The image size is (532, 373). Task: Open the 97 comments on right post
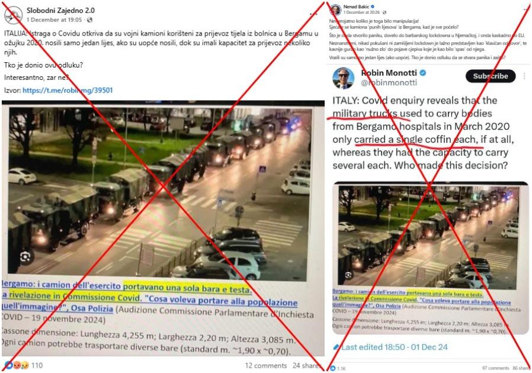(x=496, y=368)
